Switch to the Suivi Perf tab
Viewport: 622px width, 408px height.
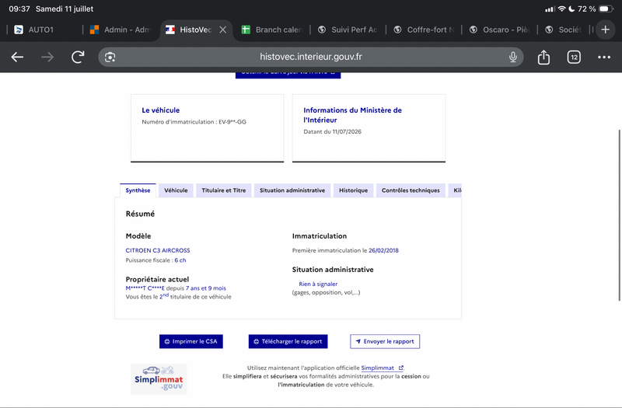(x=348, y=30)
